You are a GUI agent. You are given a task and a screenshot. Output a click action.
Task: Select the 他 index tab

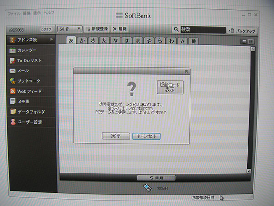[194, 41]
